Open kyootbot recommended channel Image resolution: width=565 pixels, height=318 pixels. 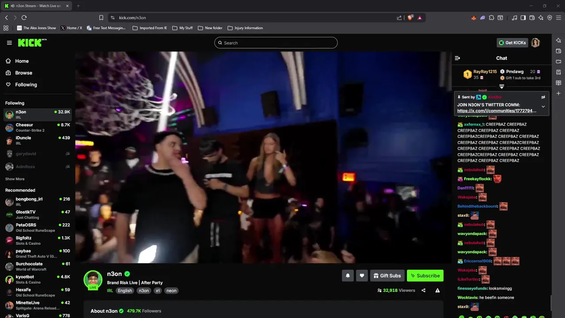(x=38, y=280)
